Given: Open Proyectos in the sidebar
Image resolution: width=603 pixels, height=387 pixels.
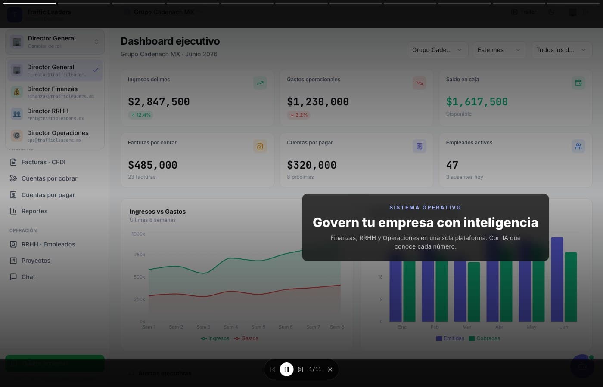Looking at the screenshot, I should pyautogui.click(x=55, y=261).
